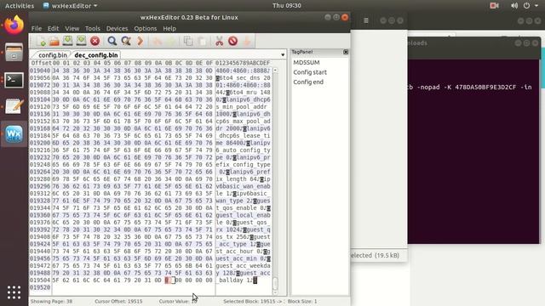The height and width of the screenshot is (306, 545).
Task: Select the Config end tag
Action: pyautogui.click(x=308, y=82)
